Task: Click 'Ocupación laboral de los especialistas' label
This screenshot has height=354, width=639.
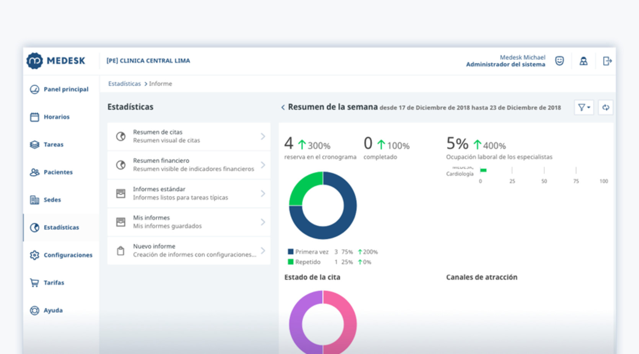Action: [499, 157]
